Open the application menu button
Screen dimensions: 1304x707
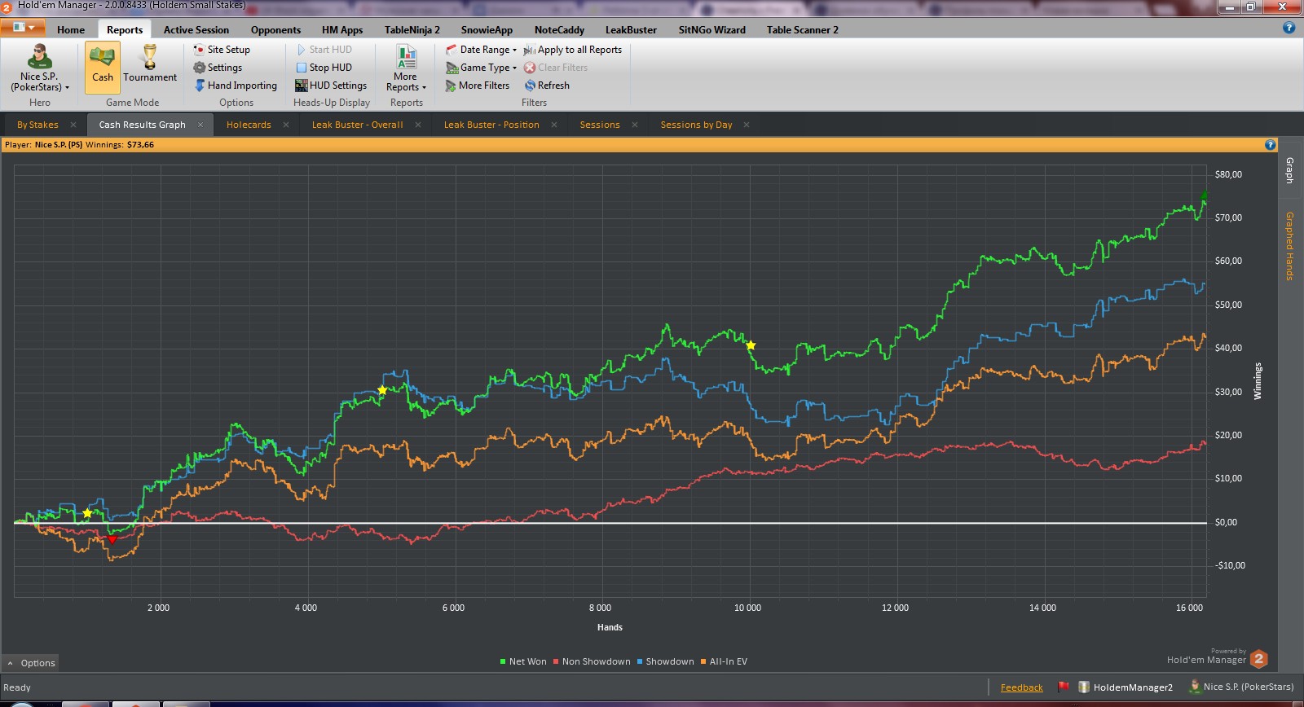(x=23, y=28)
